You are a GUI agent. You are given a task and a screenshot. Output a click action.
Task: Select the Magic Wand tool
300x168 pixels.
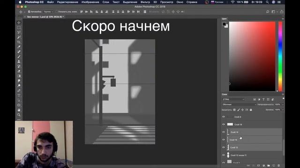point(19,37)
